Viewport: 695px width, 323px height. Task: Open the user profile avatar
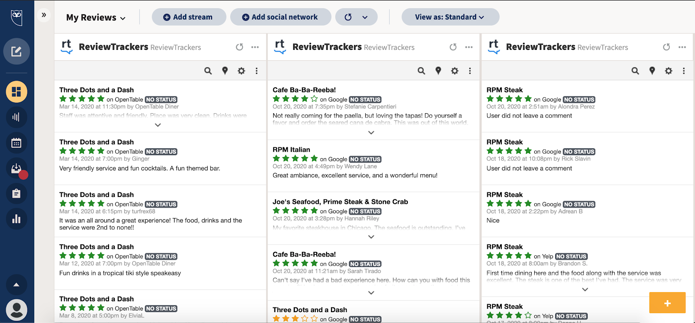coord(17,310)
